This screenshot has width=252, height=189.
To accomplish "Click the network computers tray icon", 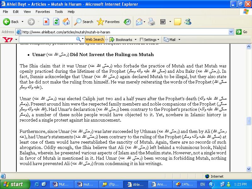I will [222, 184].
